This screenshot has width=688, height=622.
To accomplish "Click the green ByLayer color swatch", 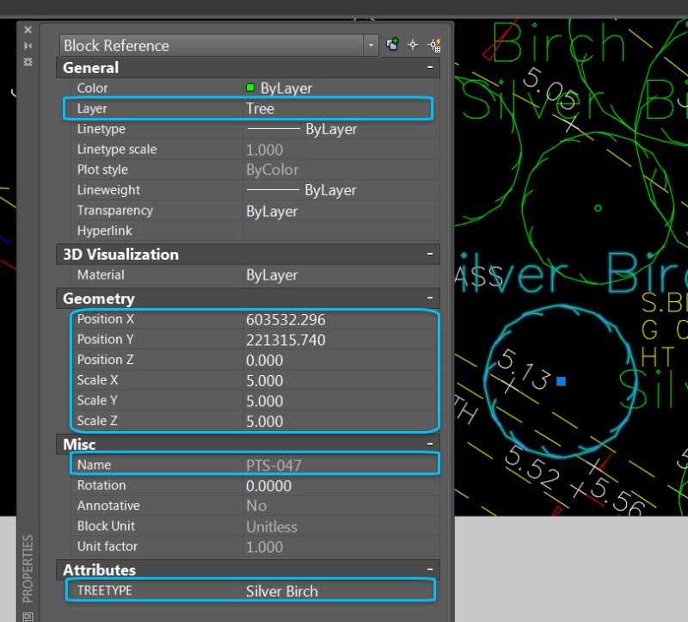I will (249, 88).
